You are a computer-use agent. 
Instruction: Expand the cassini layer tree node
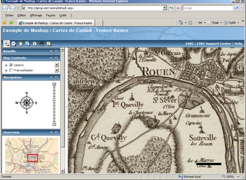pos(6,65)
